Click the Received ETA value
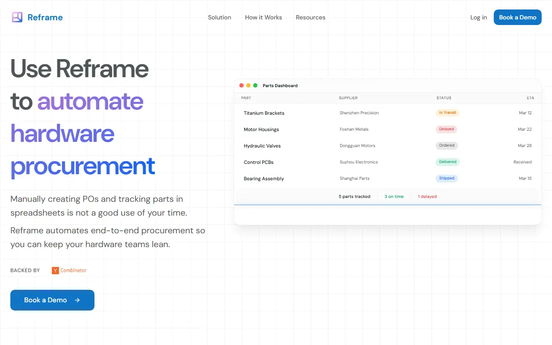 coord(523,162)
